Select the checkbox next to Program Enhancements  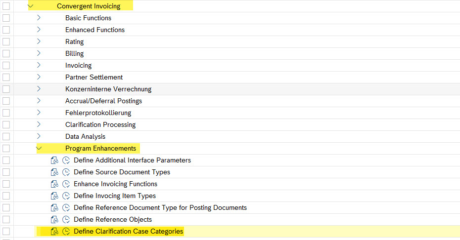tap(6, 148)
